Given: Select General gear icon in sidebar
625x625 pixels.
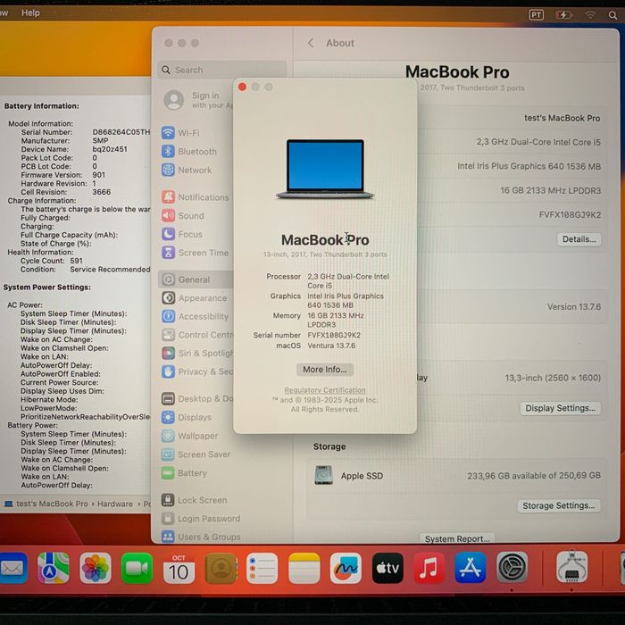Looking at the screenshot, I should [168, 279].
